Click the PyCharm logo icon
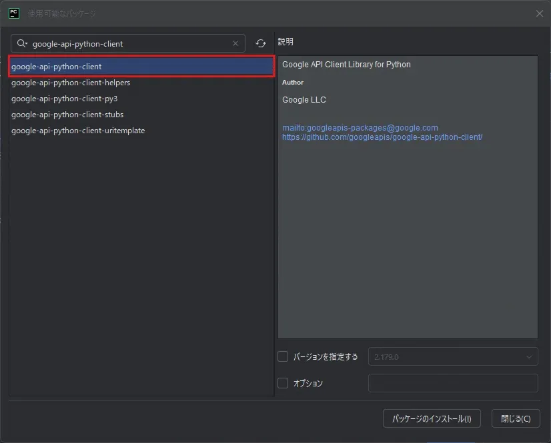 pos(14,13)
